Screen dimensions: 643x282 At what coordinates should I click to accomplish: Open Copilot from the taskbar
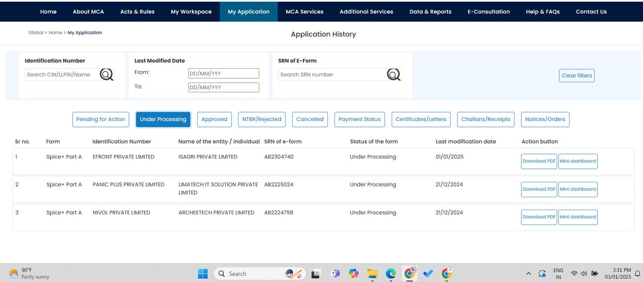coord(354,273)
